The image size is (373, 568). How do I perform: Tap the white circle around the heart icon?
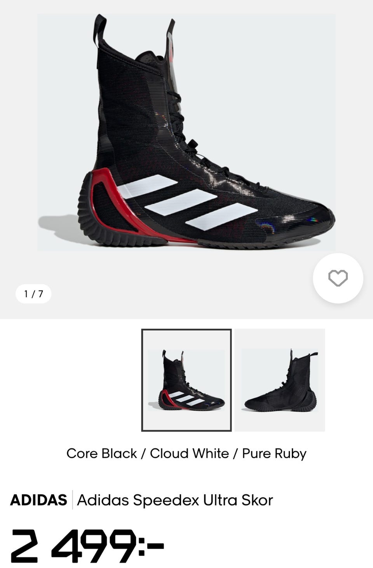pos(338,278)
